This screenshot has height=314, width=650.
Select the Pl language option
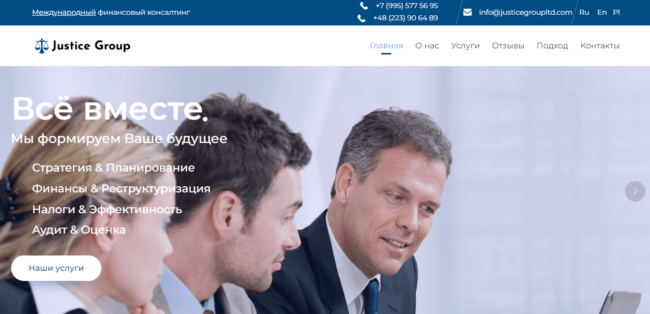click(616, 12)
